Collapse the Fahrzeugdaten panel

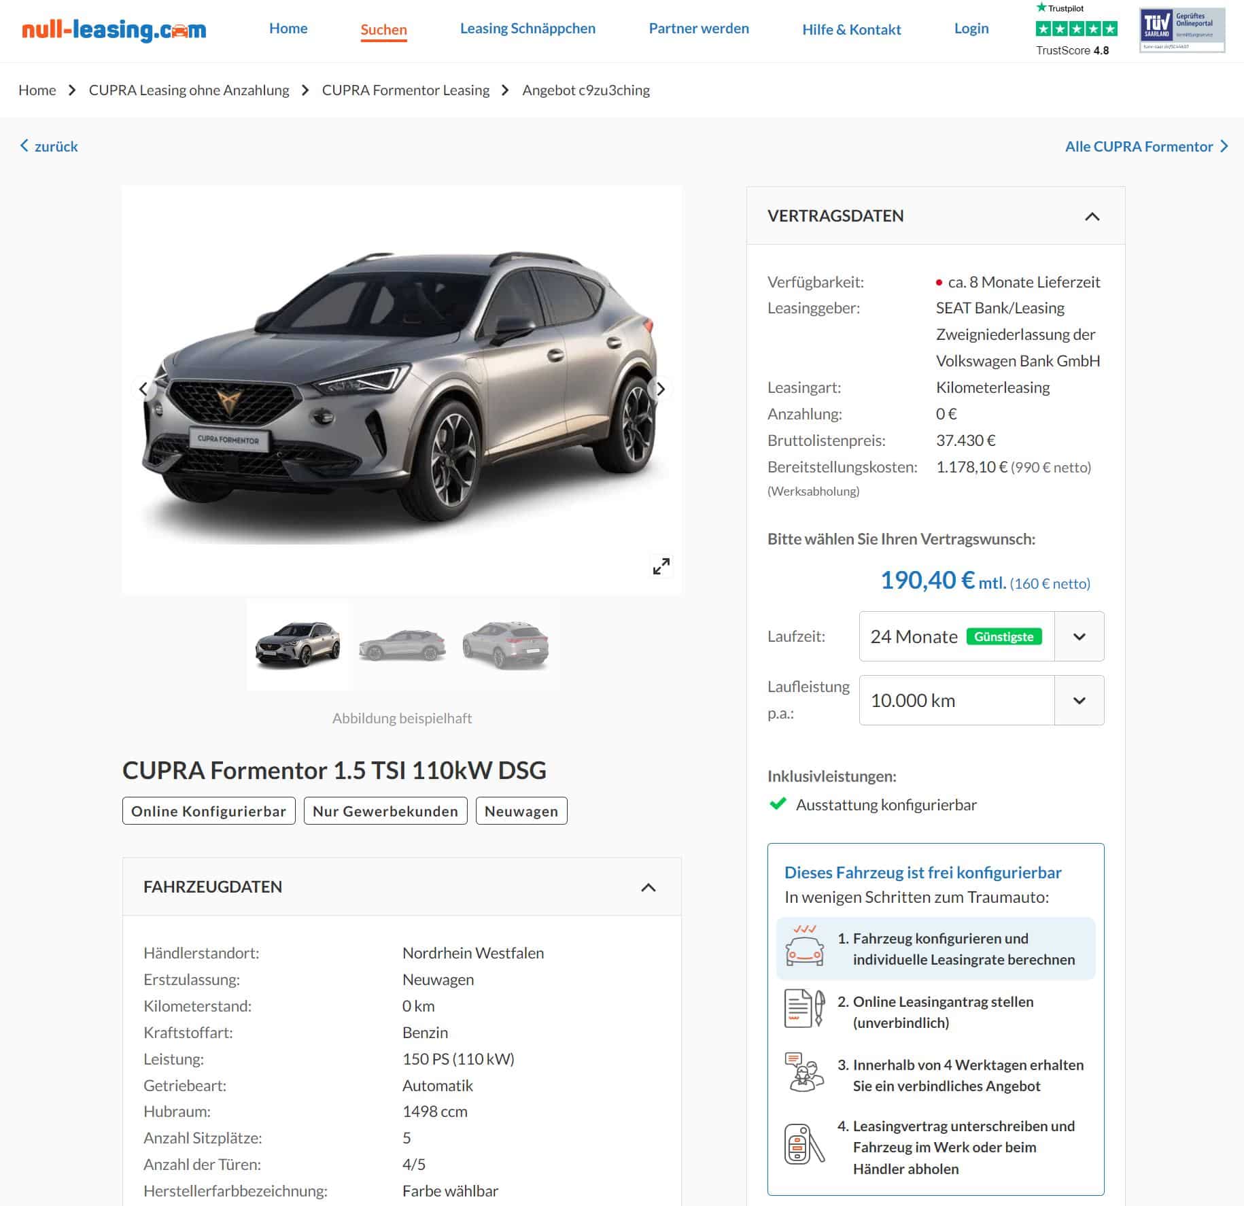click(x=649, y=887)
